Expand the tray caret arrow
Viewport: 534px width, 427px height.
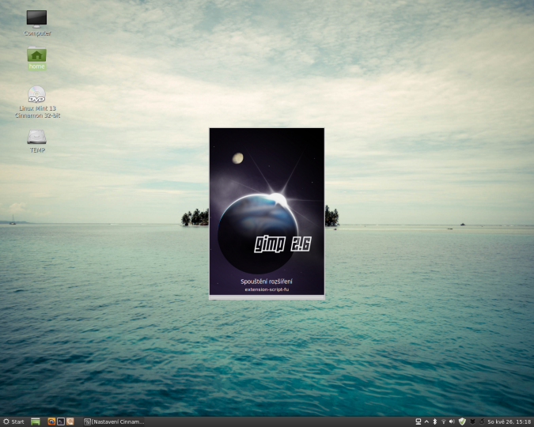click(426, 421)
